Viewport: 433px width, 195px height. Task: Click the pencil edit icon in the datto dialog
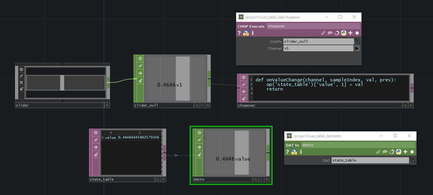coord(378,151)
